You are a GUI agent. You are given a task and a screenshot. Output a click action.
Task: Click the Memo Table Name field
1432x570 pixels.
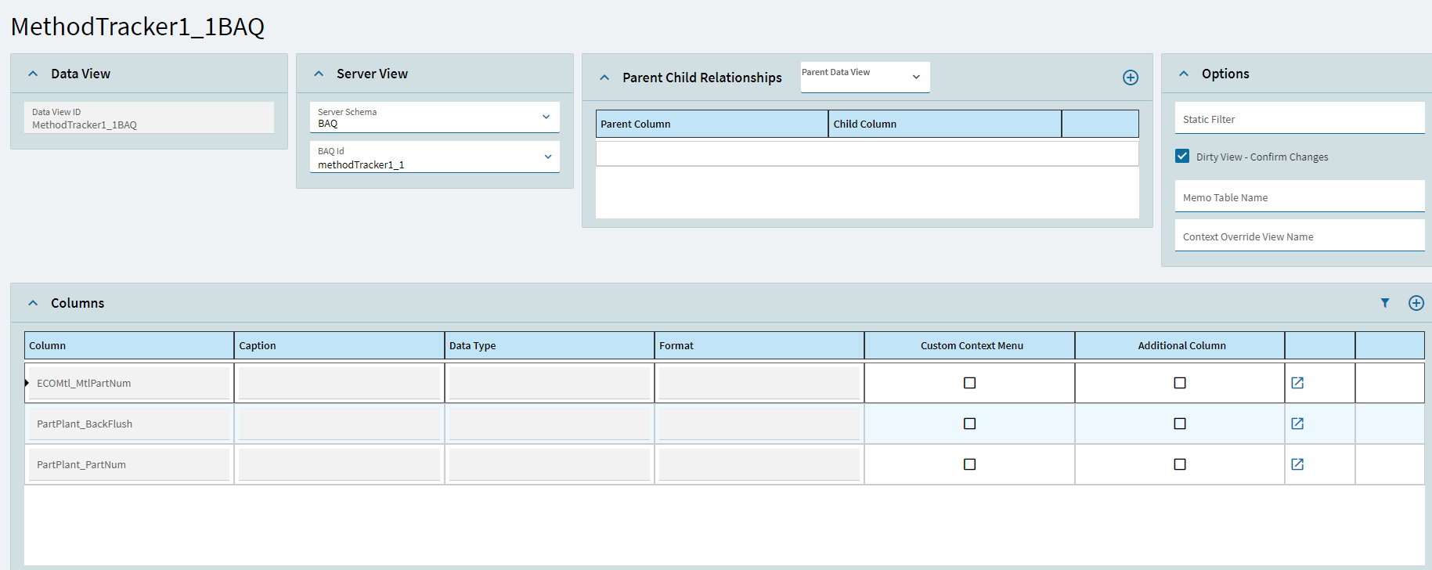pos(1298,197)
